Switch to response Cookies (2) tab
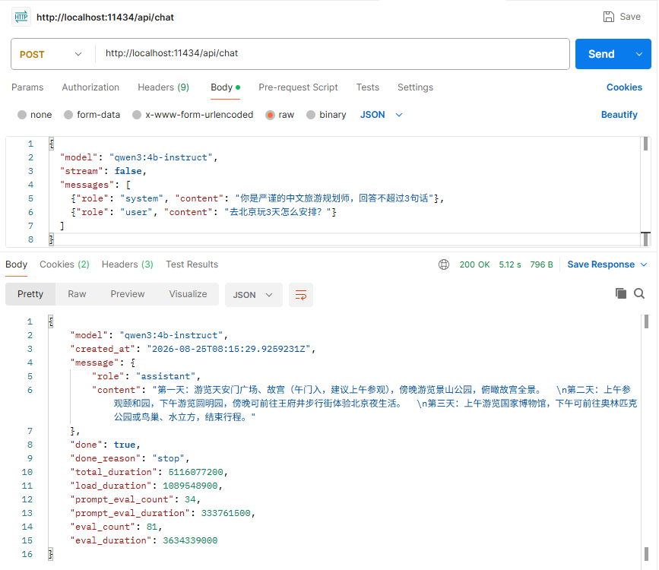The image size is (659, 570). [x=65, y=264]
